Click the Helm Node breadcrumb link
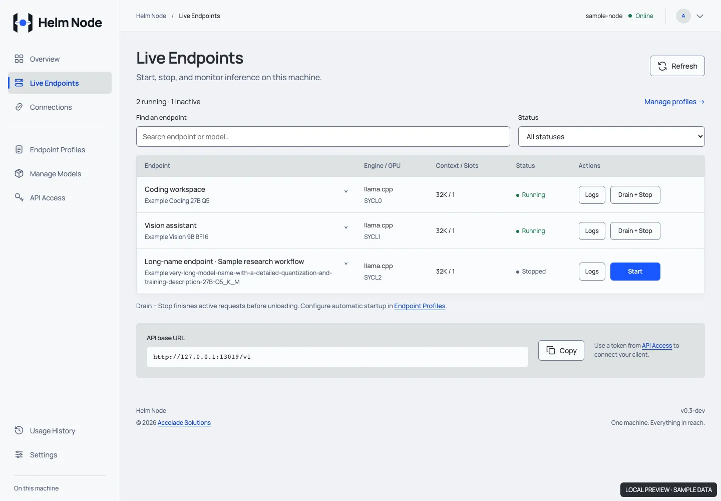 pyautogui.click(x=151, y=16)
